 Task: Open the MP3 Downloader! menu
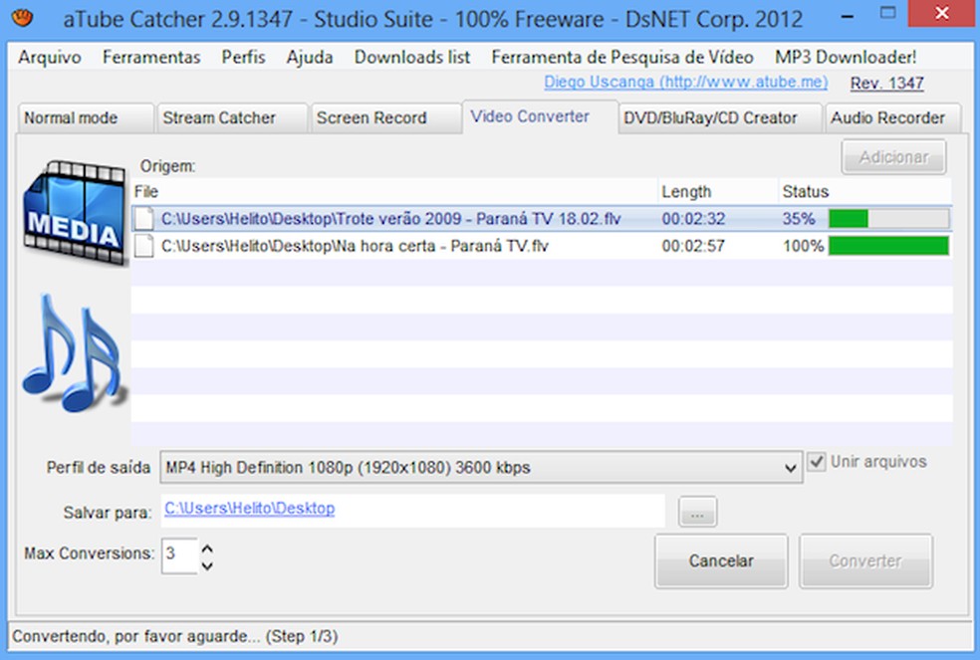tap(846, 58)
